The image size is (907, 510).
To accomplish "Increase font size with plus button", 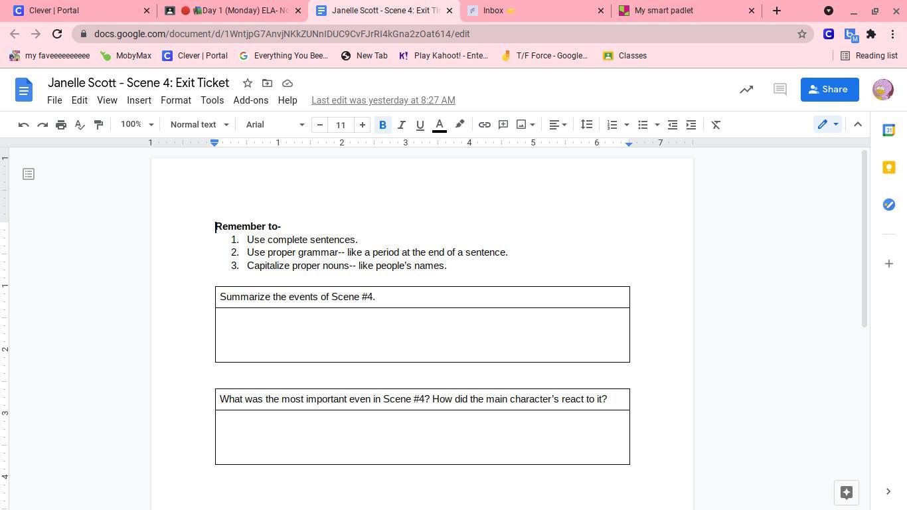I will pos(363,125).
